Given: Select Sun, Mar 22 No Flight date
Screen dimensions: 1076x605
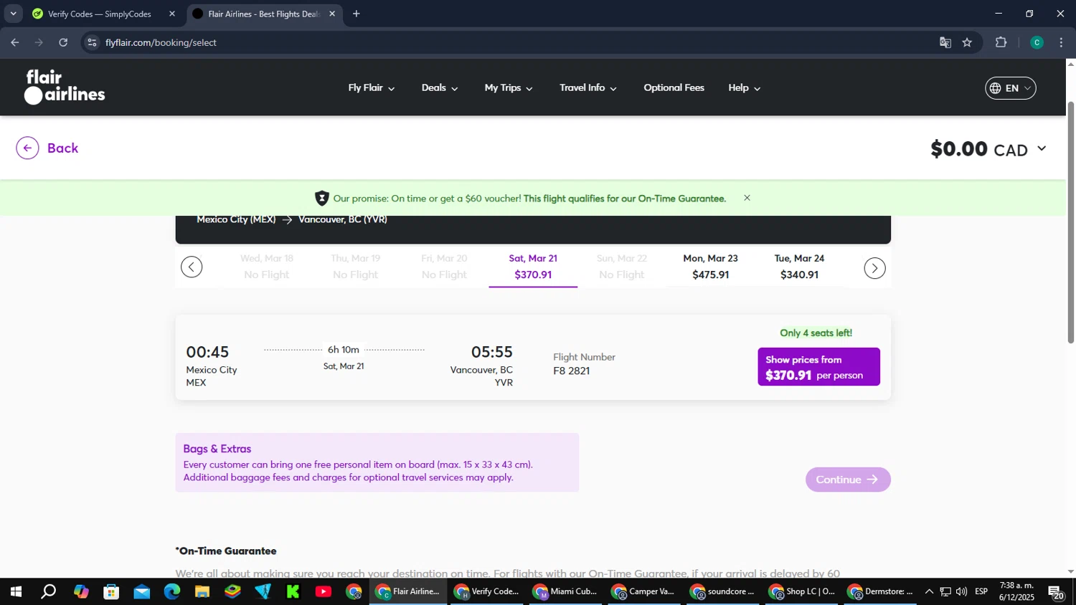Looking at the screenshot, I should pos(622,267).
